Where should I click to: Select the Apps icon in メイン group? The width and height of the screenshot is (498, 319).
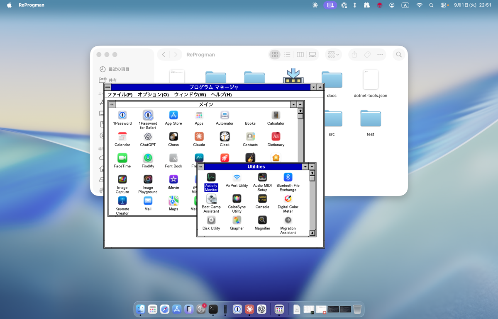[199, 115]
